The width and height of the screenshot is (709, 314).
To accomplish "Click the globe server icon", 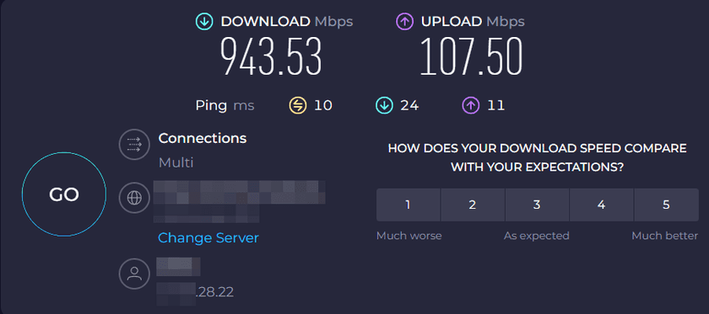I will 134,198.
